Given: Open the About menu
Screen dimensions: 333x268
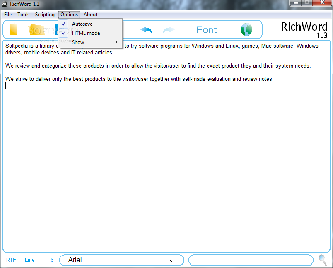Looking at the screenshot, I should 90,15.
